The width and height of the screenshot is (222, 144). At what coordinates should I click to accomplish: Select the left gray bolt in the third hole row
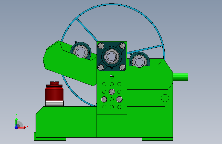pyautogui.click(x=104, y=99)
